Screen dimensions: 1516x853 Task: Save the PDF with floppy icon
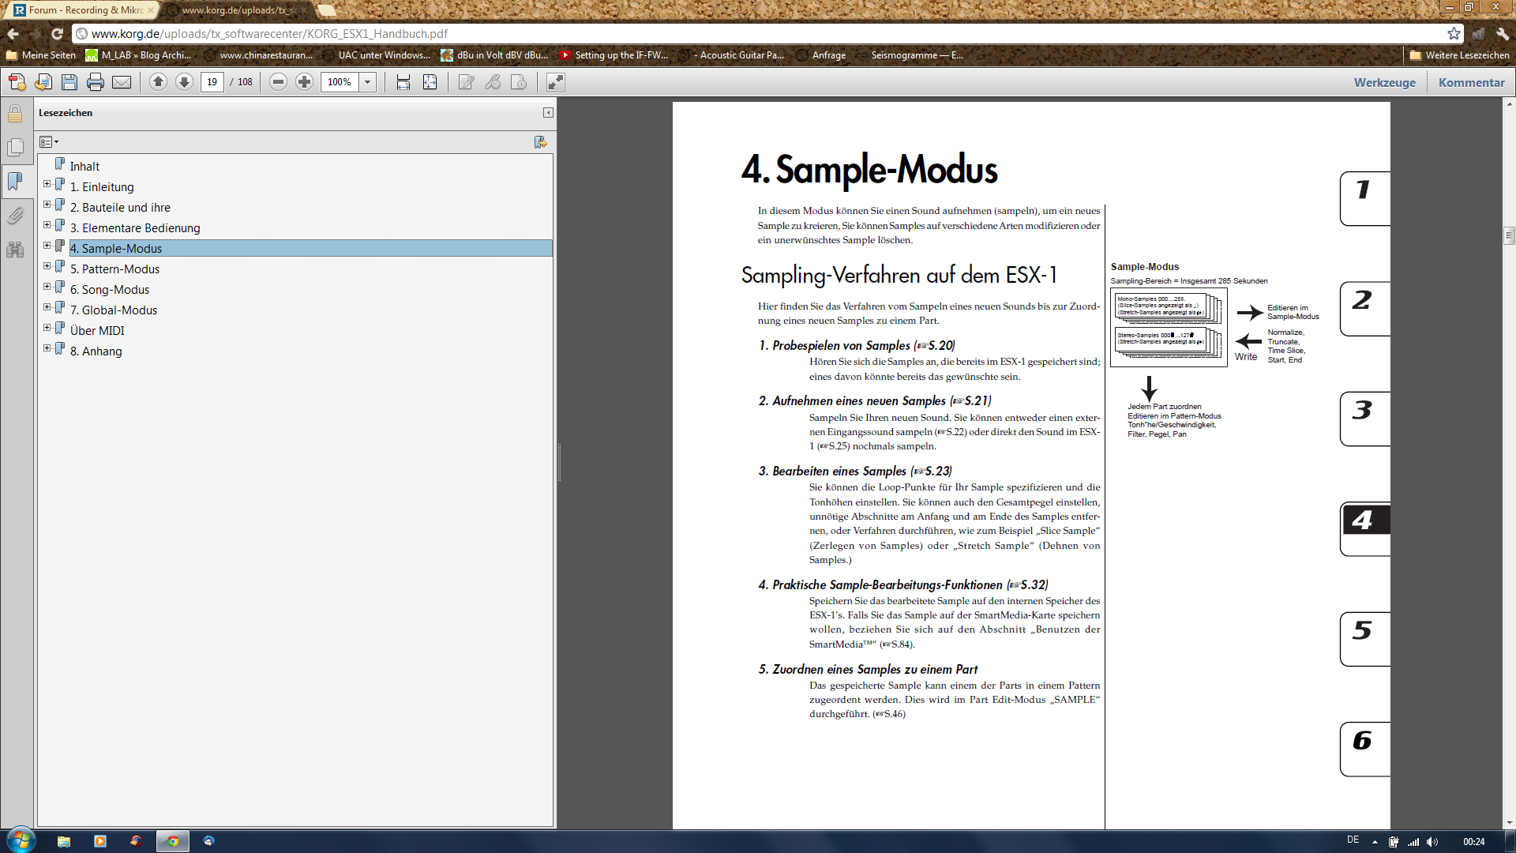(x=69, y=82)
